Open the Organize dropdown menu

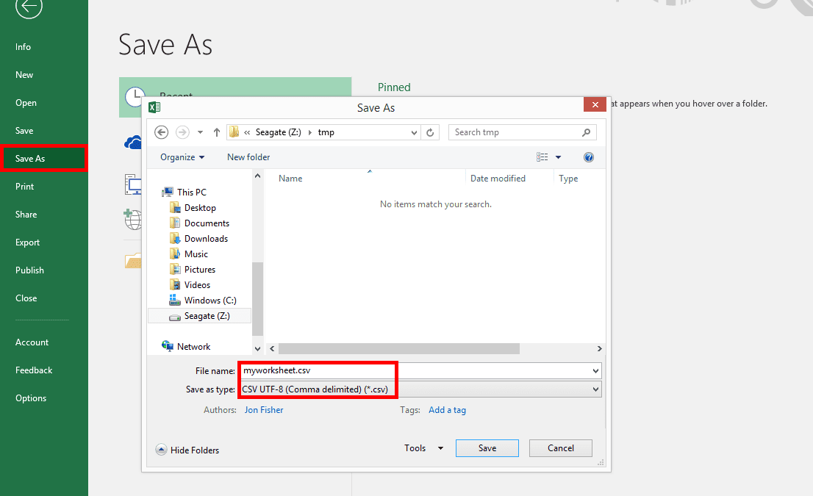pyautogui.click(x=182, y=157)
